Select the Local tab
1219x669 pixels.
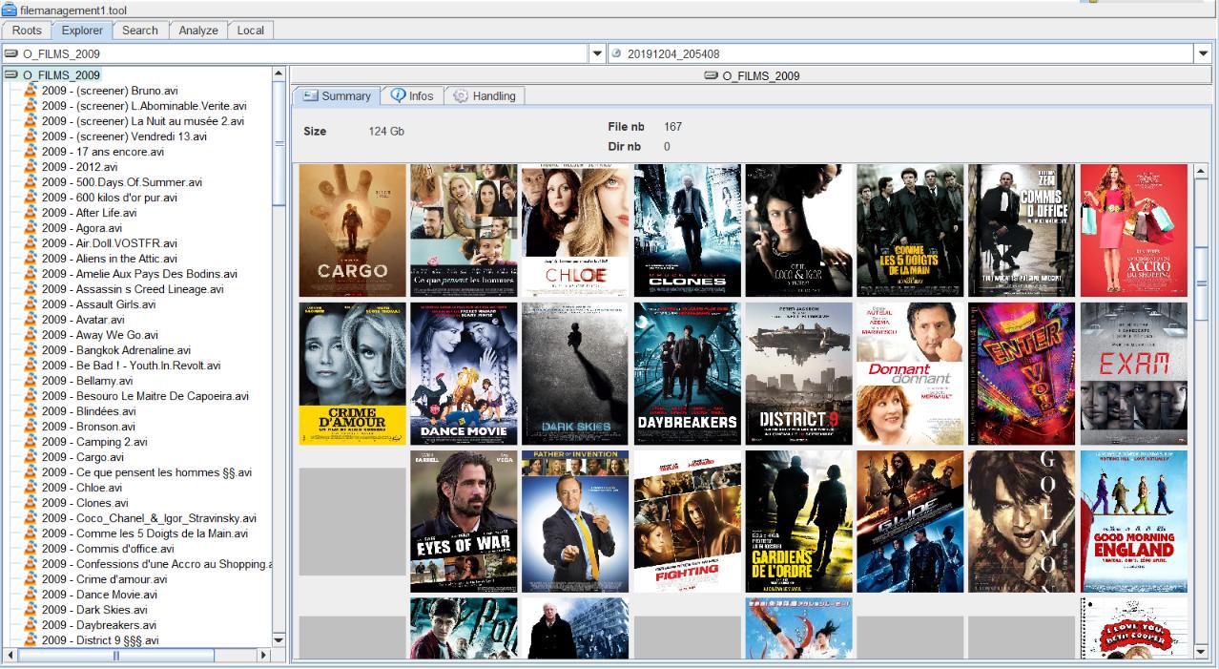coord(251,31)
